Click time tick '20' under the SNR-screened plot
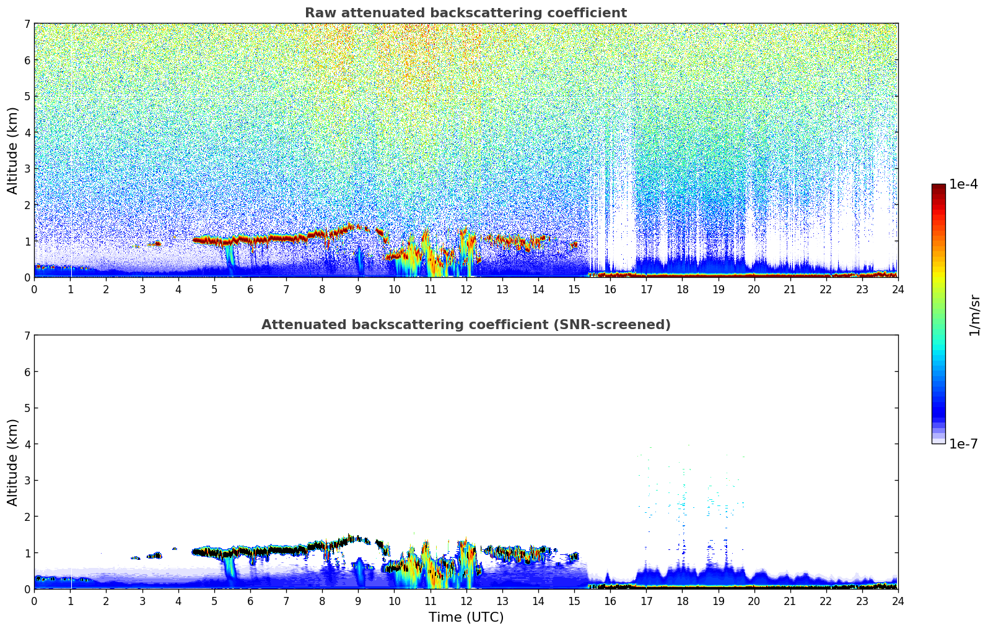 754,601
